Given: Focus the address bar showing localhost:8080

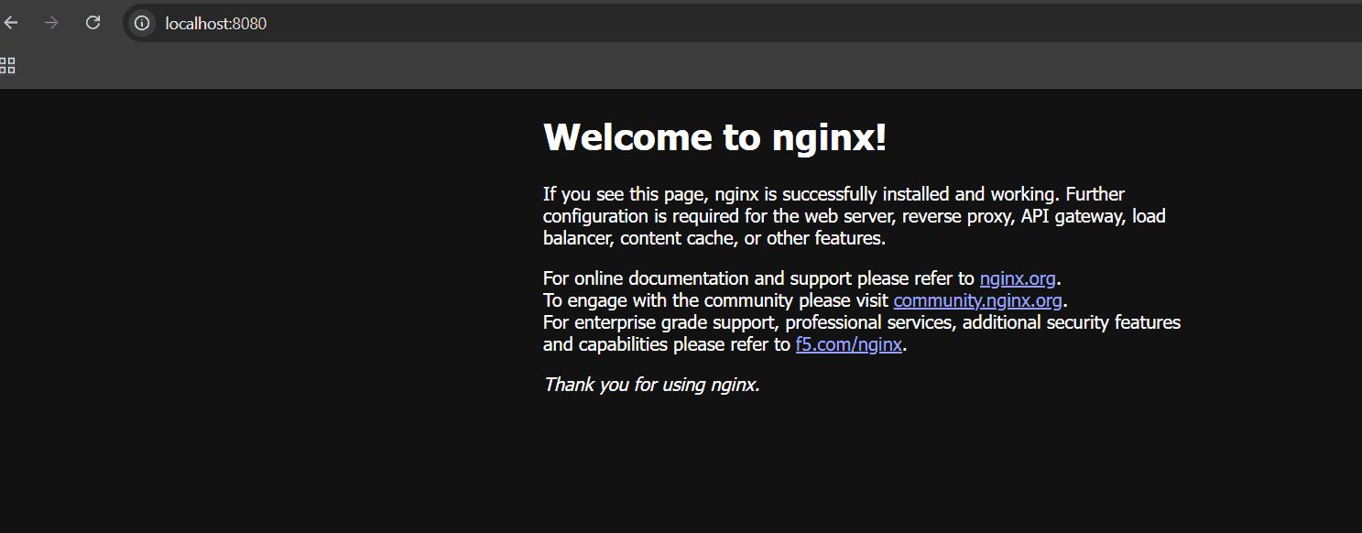Looking at the screenshot, I should [x=742, y=23].
